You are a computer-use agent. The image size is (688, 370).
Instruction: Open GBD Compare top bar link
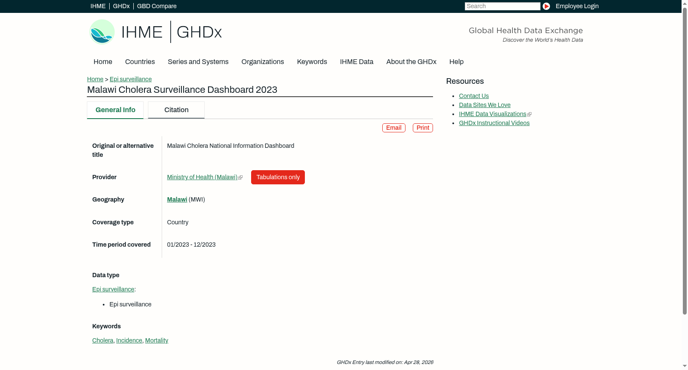[157, 6]
